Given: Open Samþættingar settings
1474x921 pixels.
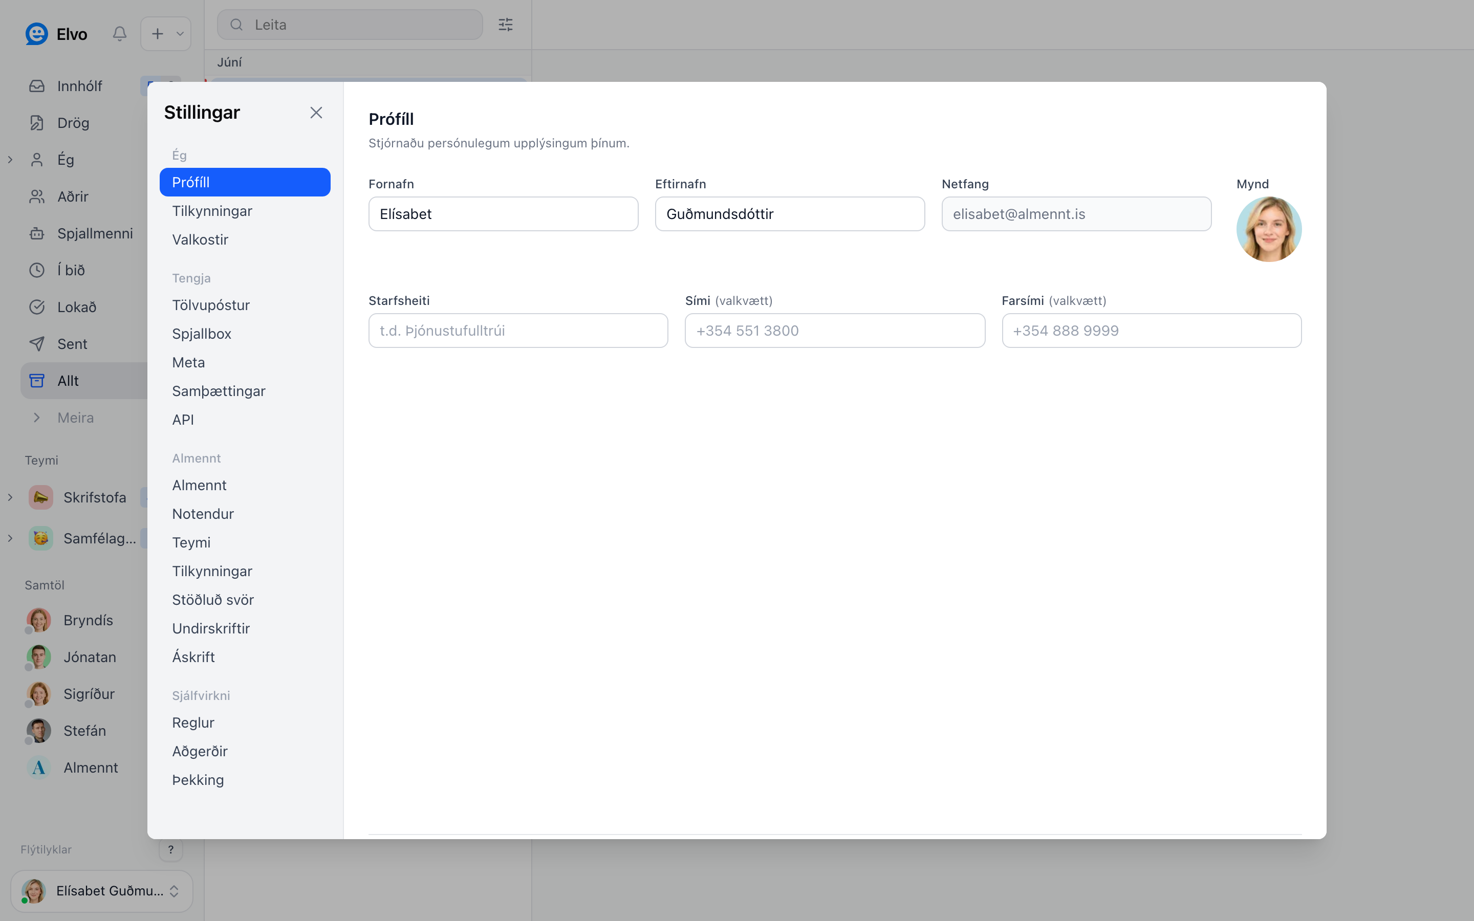Looking at the screenshot, I should [x=245, y=391].
